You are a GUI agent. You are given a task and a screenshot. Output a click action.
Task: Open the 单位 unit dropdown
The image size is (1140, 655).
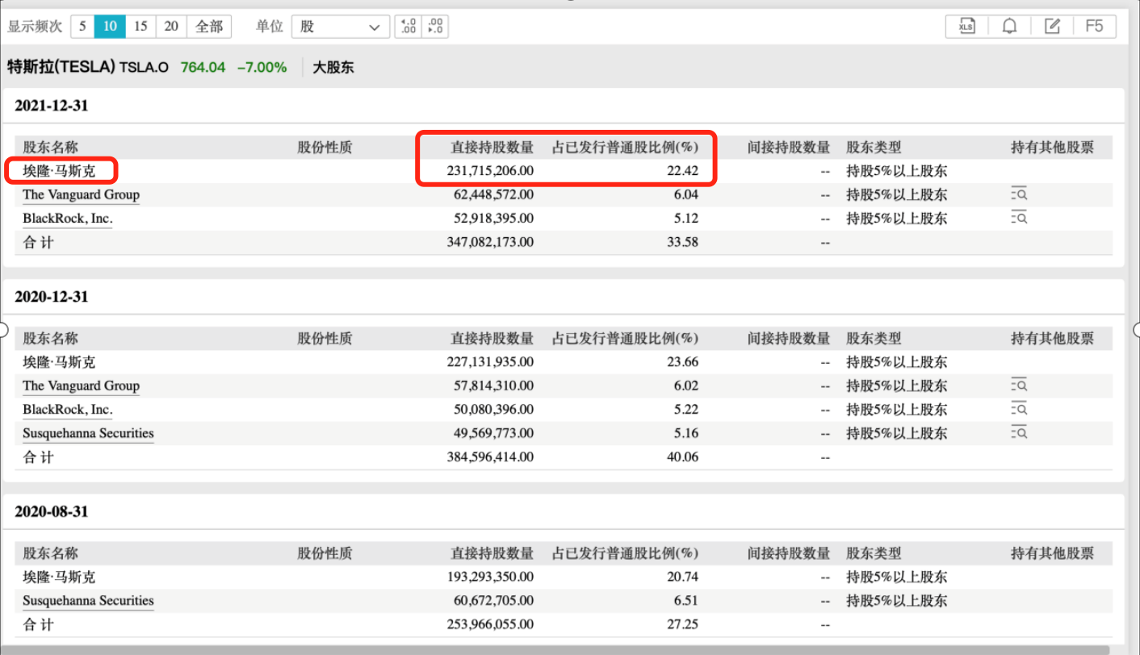coord(340,27)
